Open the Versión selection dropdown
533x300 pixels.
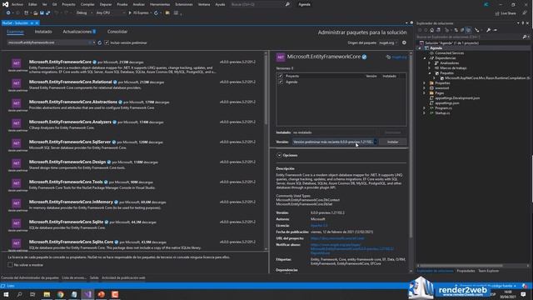point(335,142)
